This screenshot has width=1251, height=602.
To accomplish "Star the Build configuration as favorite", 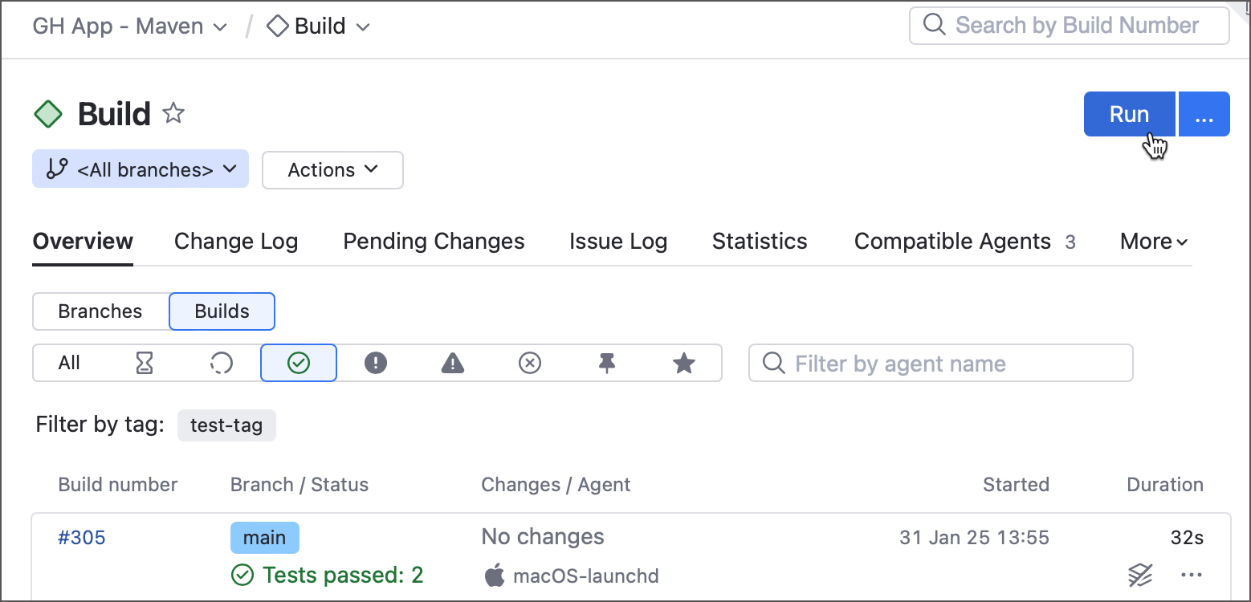I will [173, 114].
